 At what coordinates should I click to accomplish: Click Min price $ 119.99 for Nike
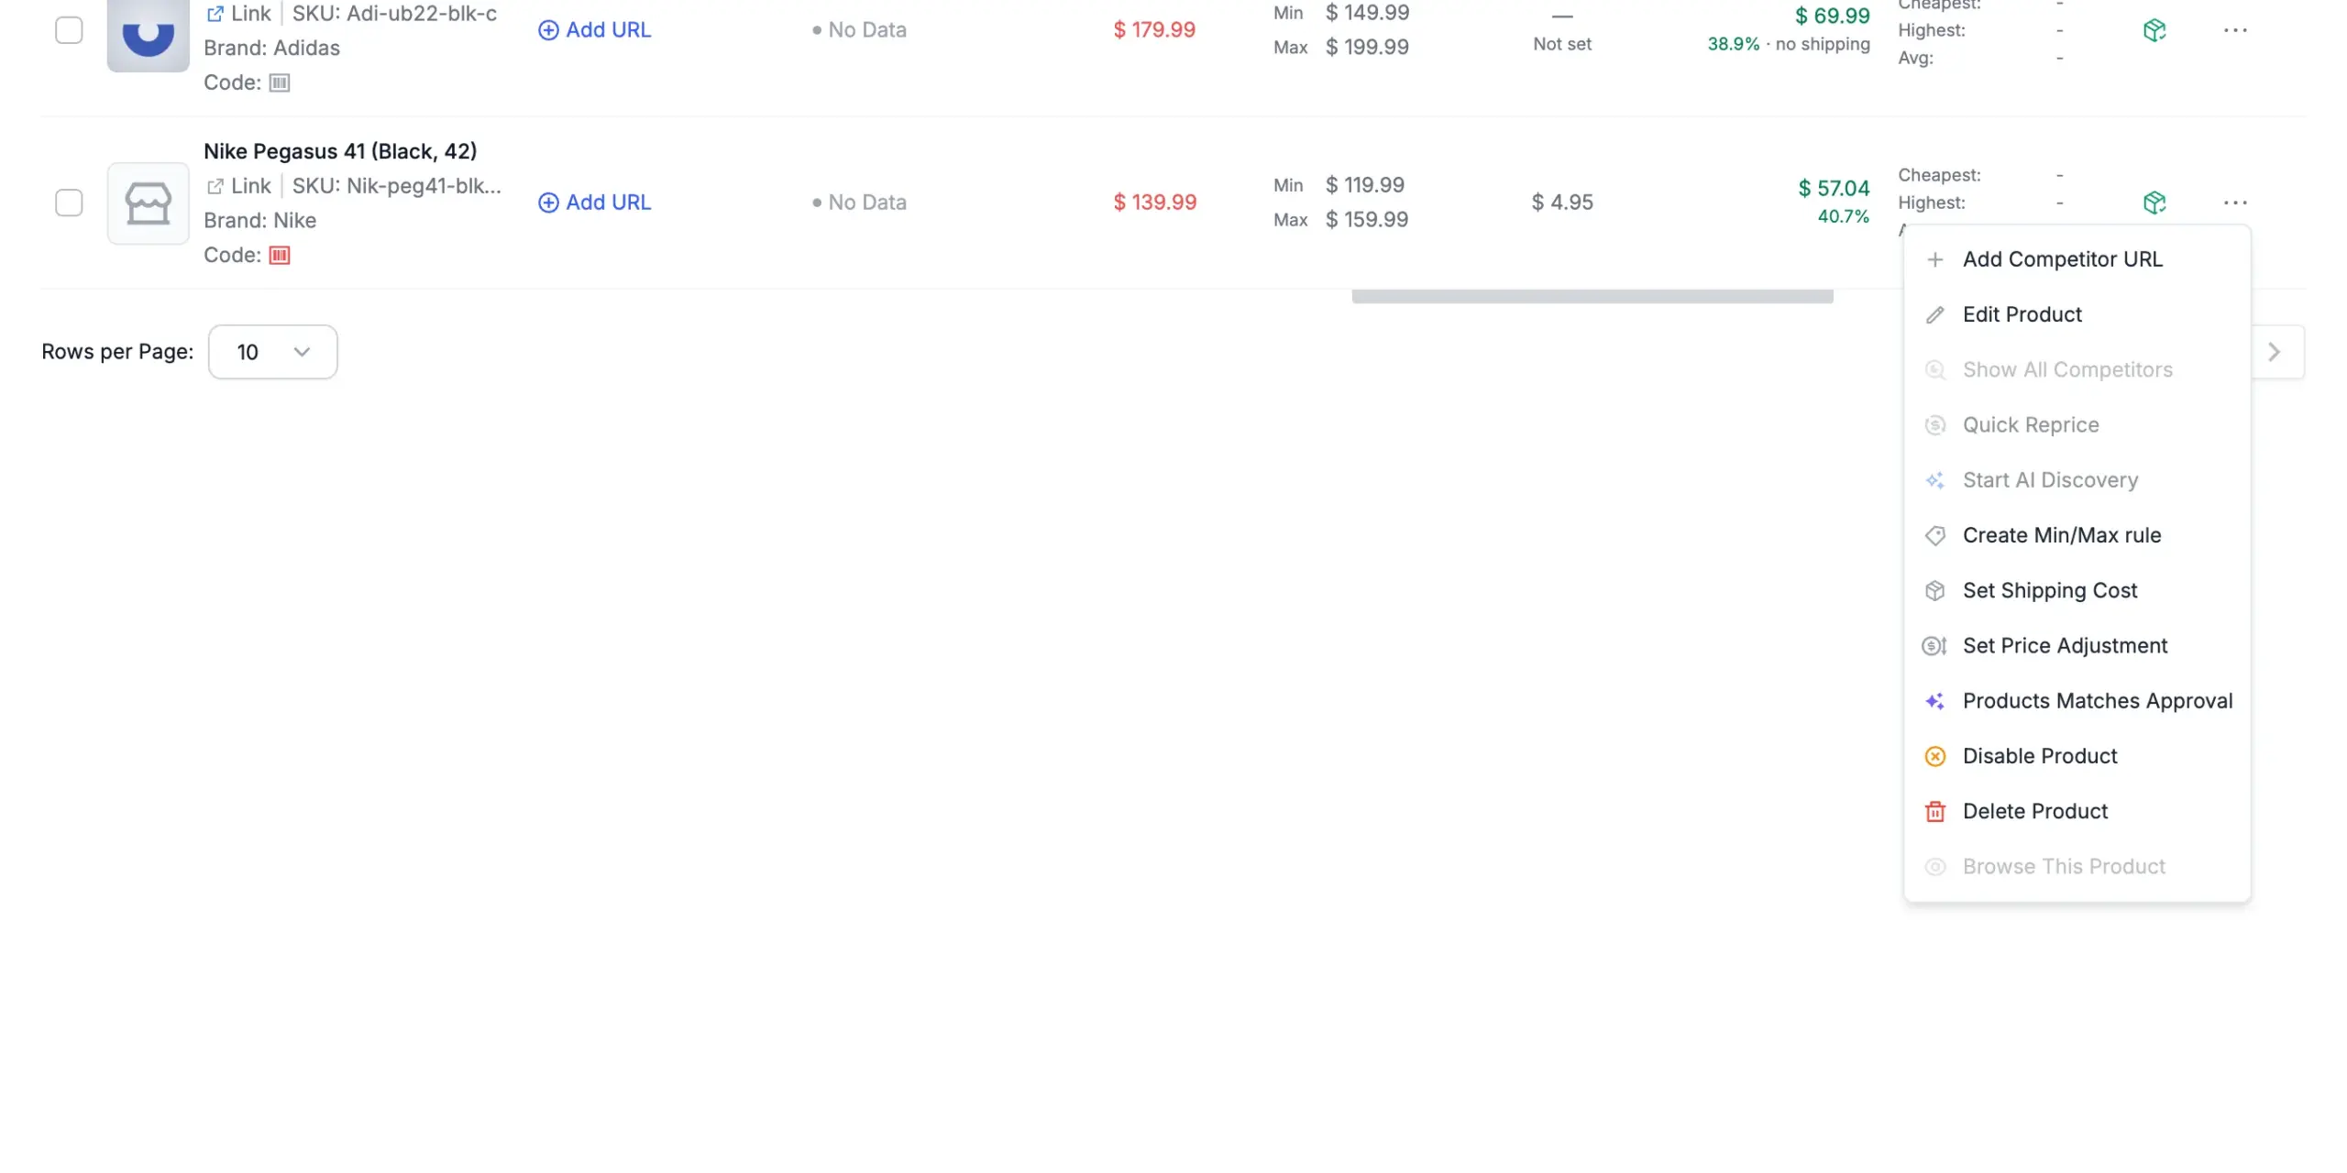point(1364,185)
